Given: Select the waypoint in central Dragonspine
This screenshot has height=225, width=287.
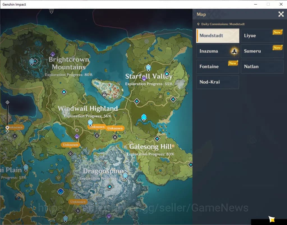Looking at the screenshot, I should click(x=110, y=187).
